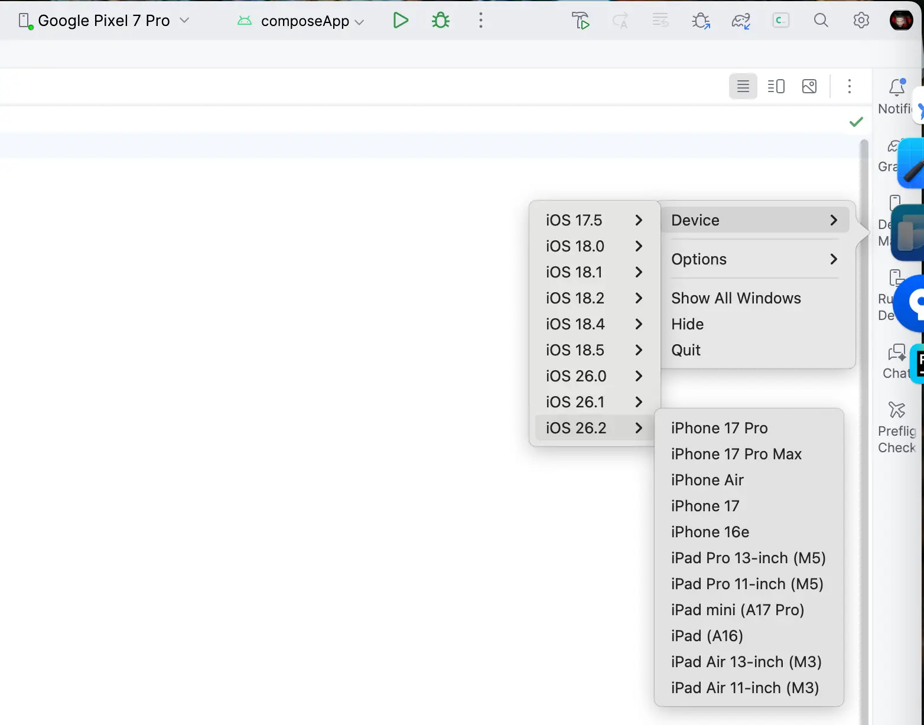Click Quit in the context menu
924x725 pixels.
tap(686, 350)
